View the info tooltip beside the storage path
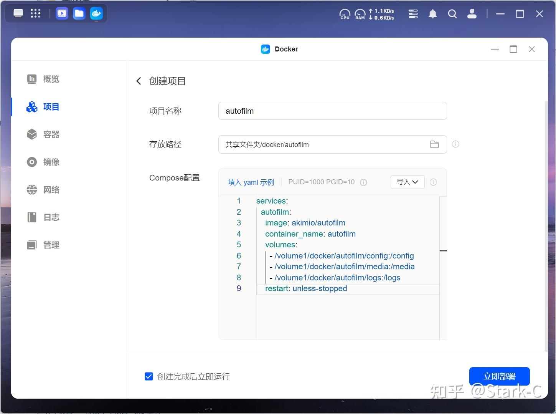Screen dimensions: 556x414 pos(455,144)
